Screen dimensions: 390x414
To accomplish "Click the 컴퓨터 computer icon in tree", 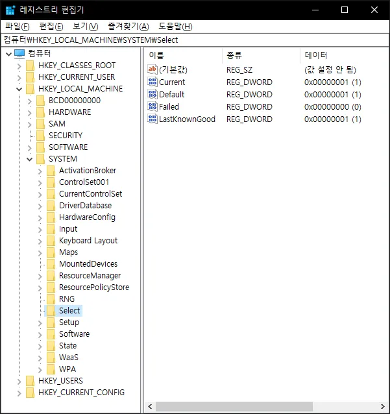I will click(x=19, y=53).
